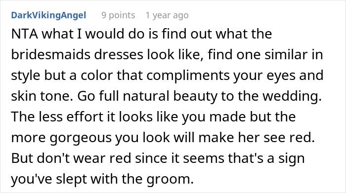Viewport: 346px width, 193px height.
Task: Click the word 'bridesmaids' in the comment
Action: coord(50,54)
